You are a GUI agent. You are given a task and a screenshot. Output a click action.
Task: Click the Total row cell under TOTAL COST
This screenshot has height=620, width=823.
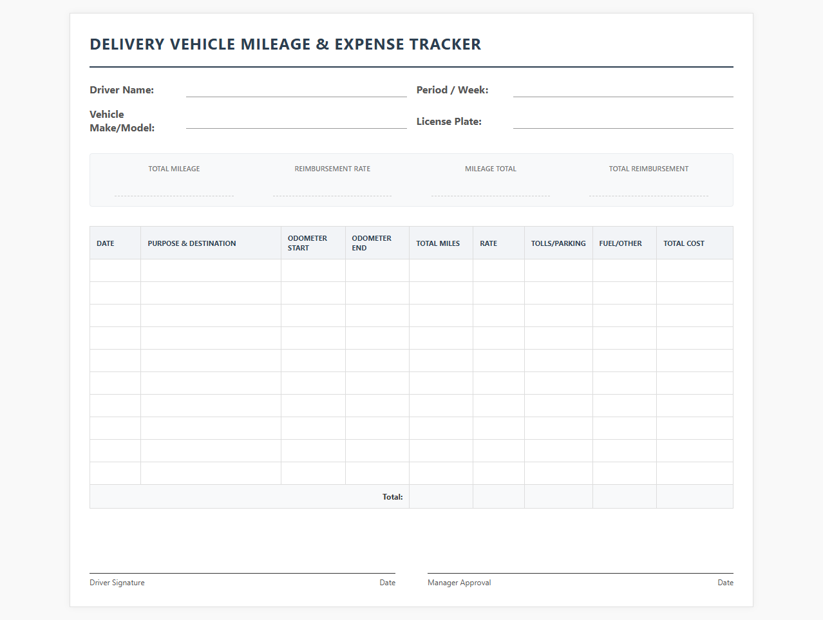click(695, 496)
